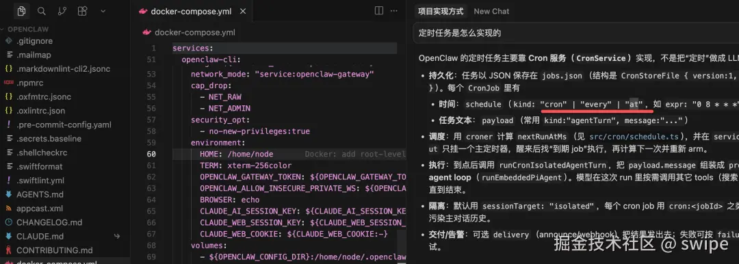Click the NET_RAW line in editor
This screenshot has height=264, width=739.
pos(220,97)
